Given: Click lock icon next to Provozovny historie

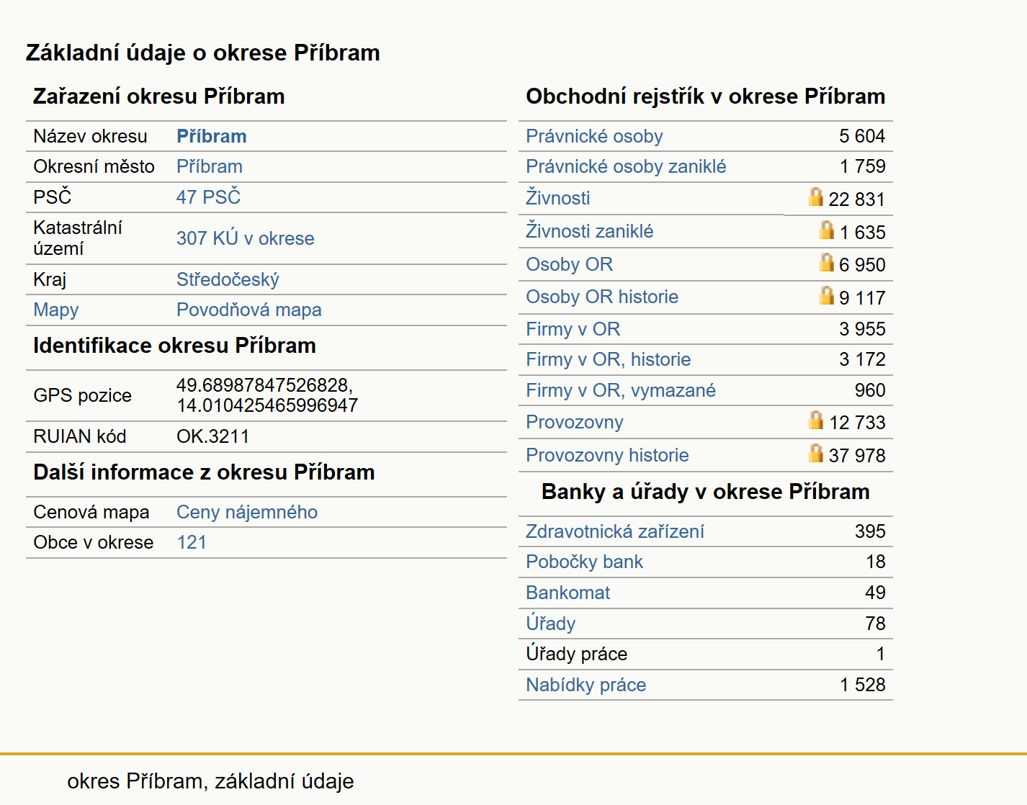Looking at the screenshot, I should coord(815,453).
